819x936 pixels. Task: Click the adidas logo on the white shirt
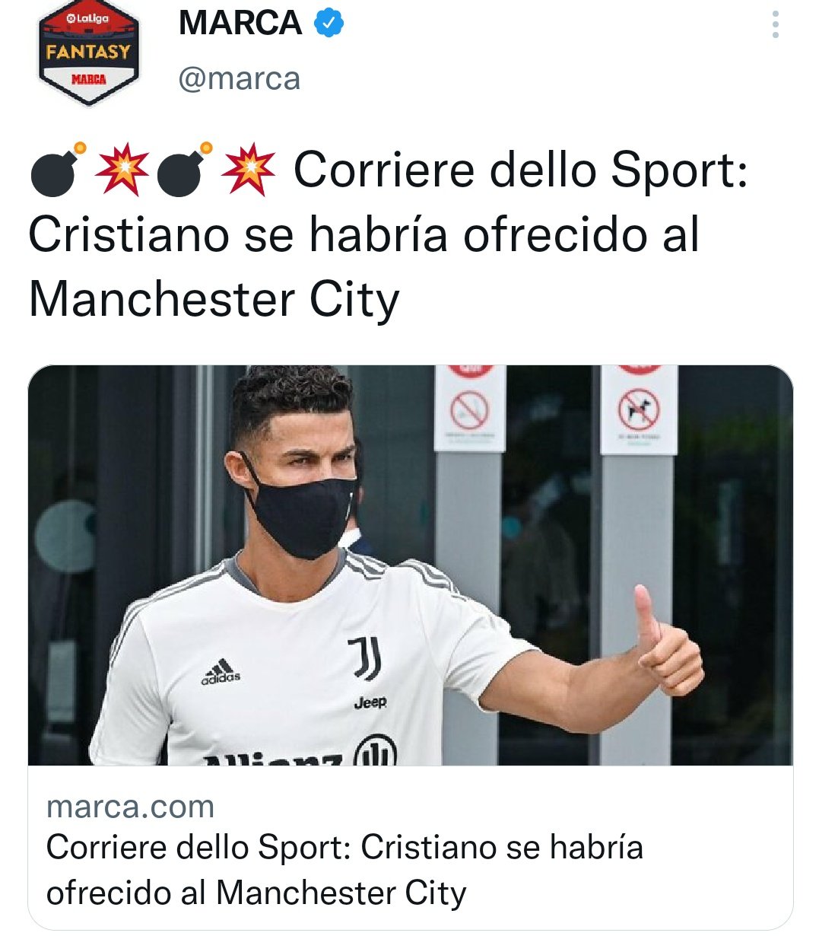point(221,671)
